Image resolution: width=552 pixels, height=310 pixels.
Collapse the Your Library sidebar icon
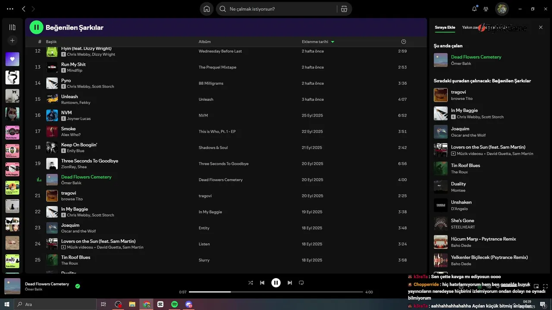tap(12, 27)
